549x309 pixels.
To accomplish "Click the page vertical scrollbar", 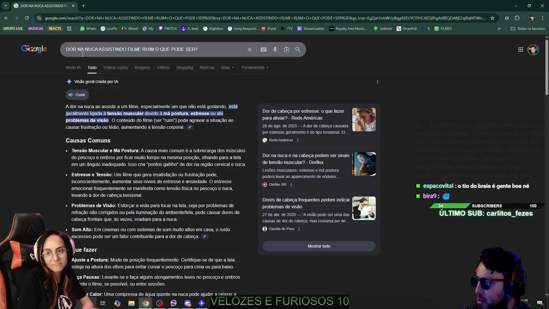I will [x=547, y=67].
